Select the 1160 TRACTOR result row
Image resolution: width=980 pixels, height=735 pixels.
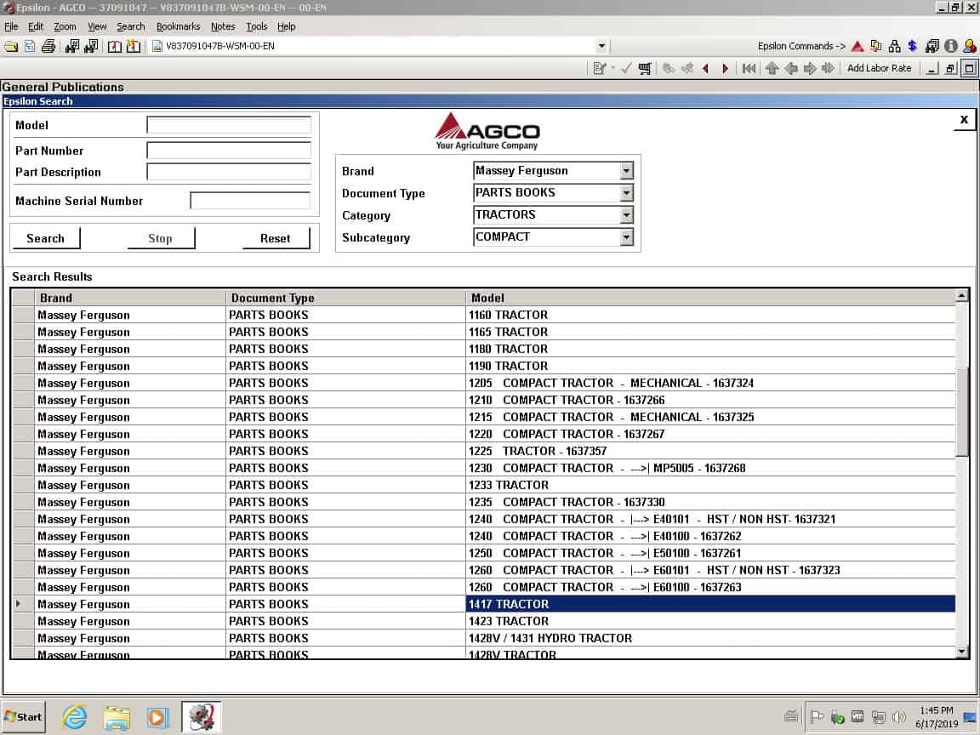click(484, 315)
